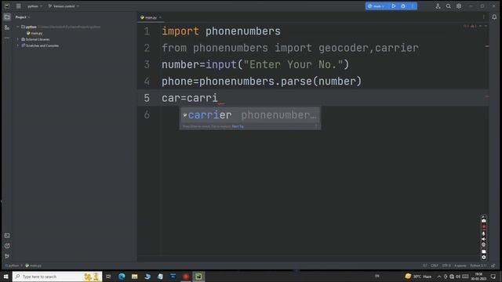Open editor tab options menu
The image size is (502, 282).
pyautogui.click(x=483, y=17)
